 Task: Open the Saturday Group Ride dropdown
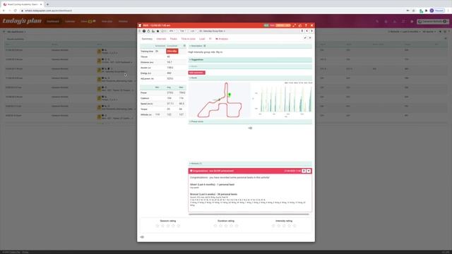click(213, 31)
